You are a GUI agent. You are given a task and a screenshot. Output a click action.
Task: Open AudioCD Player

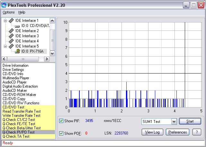14,82
